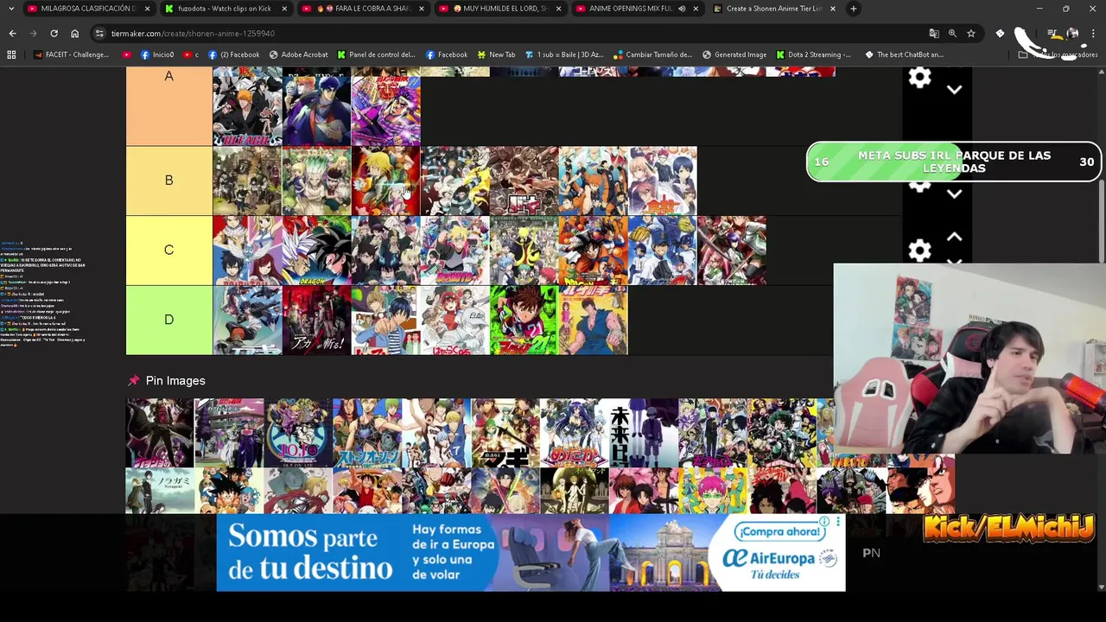The image size is (1106, 622).
Task: Move tier C row up with chevron
Action: tap(954, 237)
